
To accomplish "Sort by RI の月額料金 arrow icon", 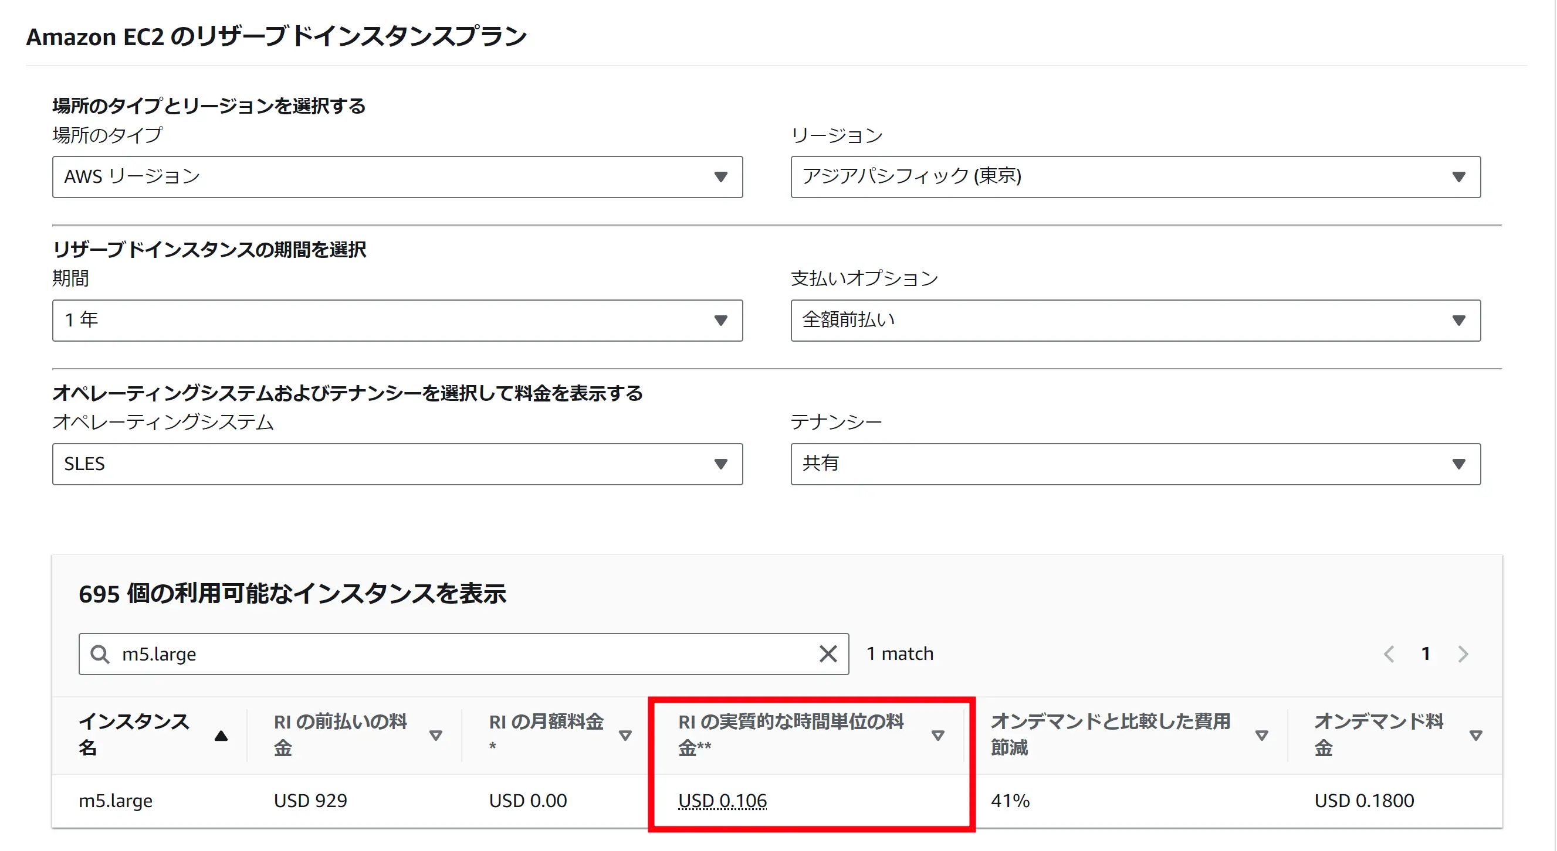I will coord(625,736).
